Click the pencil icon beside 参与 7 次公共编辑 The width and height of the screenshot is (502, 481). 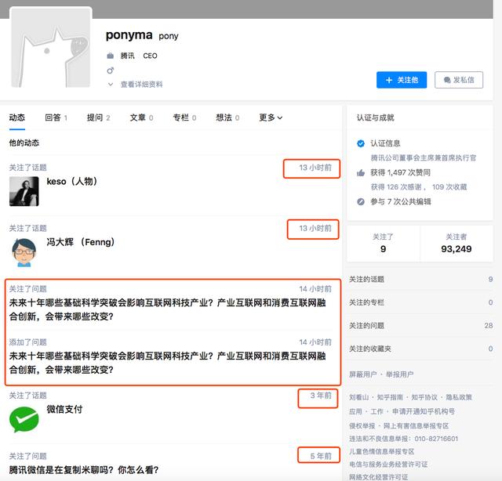(361, 202)
